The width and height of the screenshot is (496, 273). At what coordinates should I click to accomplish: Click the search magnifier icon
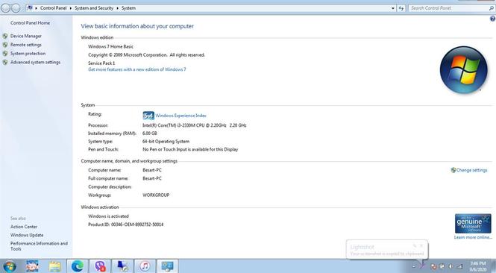click(492, 8)
